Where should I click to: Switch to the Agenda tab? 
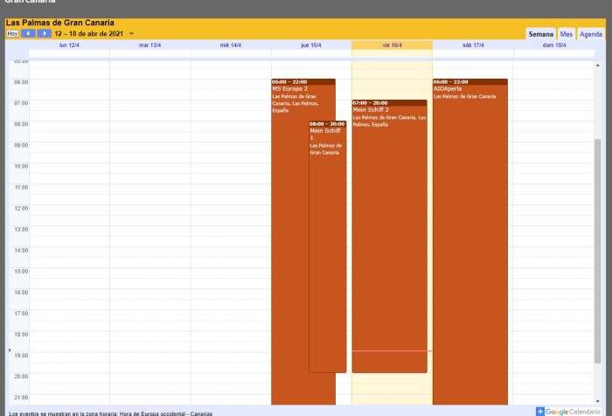tap(591, 34)
